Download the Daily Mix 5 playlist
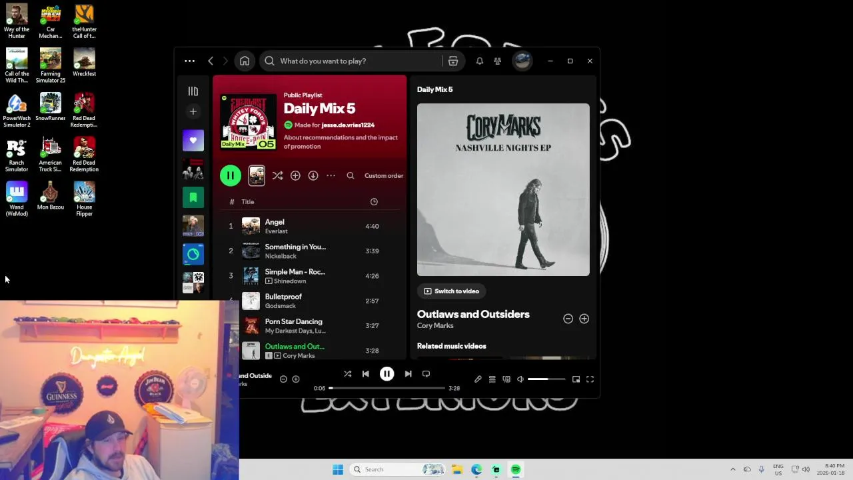Screen dimensions: 853x480 [x=313, y=176]
